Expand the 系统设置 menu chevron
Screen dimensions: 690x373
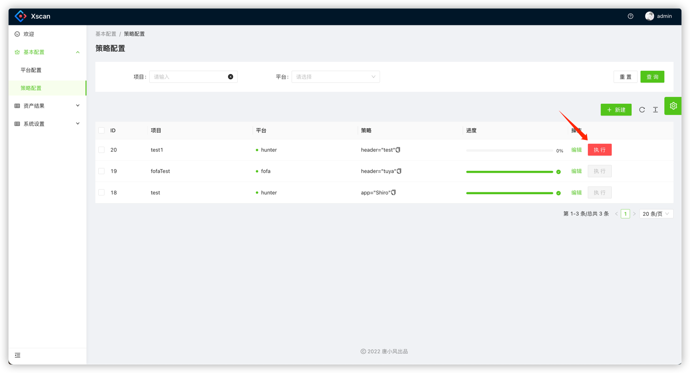pos(78,124)
